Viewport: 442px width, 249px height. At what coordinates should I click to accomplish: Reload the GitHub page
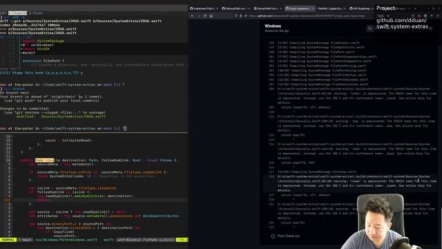(205, 16)
